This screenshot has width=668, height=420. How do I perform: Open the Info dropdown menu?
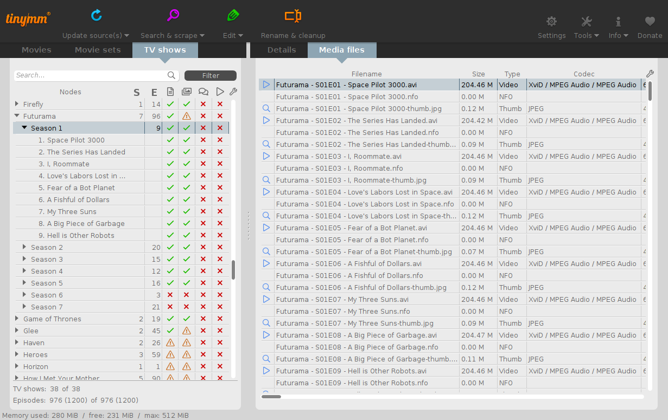tap(626, 36)
